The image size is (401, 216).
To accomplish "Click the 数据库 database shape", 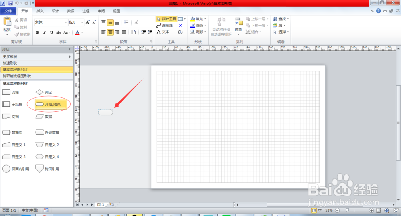I will [x=12, y=132].
